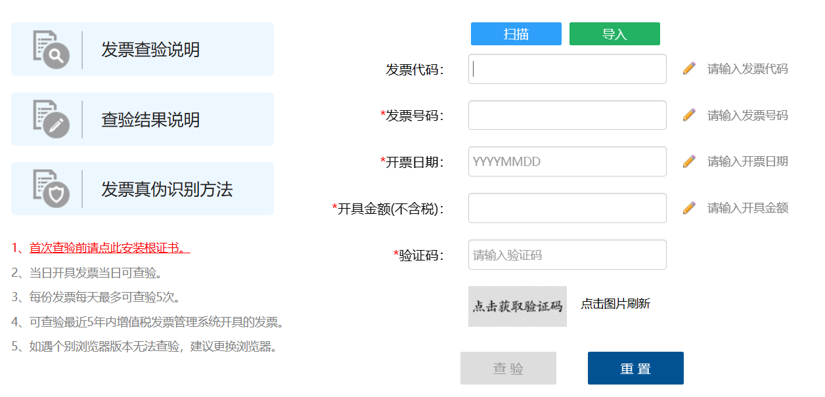Image resolution: width=825 pixels, height=397 pixels.
Task: Open 发票查验说明 panel
Action: [143, 49]
